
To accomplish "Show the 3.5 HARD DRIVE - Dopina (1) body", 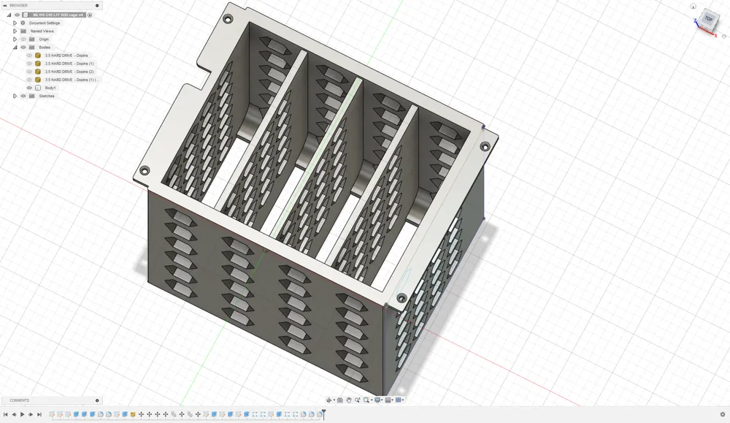I will 29,64.
